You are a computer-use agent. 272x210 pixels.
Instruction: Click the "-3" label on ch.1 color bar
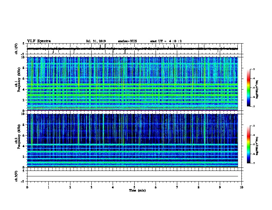point(253,69)
